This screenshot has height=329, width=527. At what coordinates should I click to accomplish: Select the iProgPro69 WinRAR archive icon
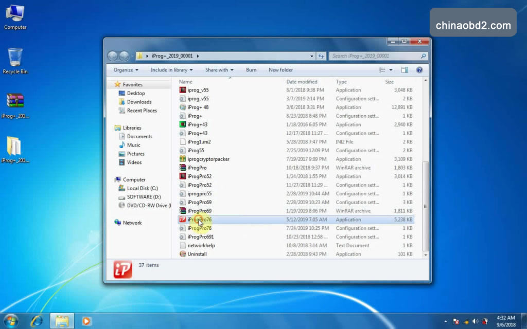(183, 211)
